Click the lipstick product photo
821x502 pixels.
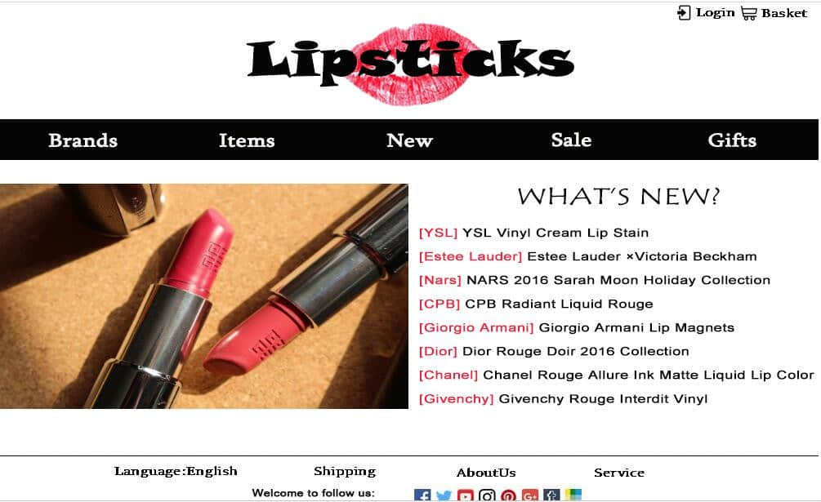click(x=203, y=296)
